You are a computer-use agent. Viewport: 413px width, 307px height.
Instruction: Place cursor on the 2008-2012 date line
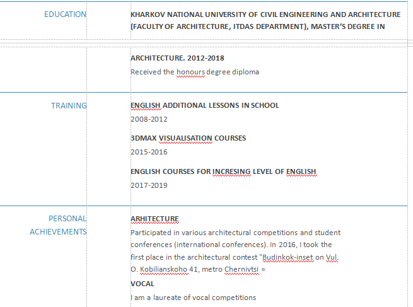pyautogui.click(x=149, y=119)
